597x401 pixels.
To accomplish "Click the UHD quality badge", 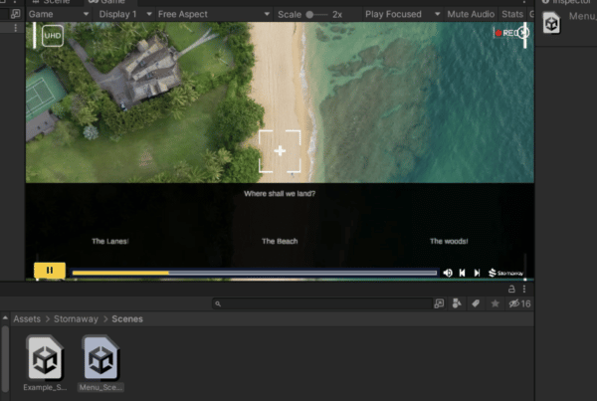I will pyautogui.click(x=53, y=36).
